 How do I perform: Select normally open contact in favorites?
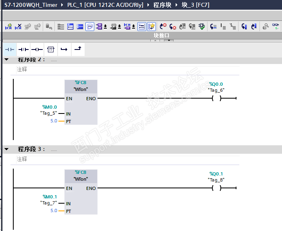(10, 49)
